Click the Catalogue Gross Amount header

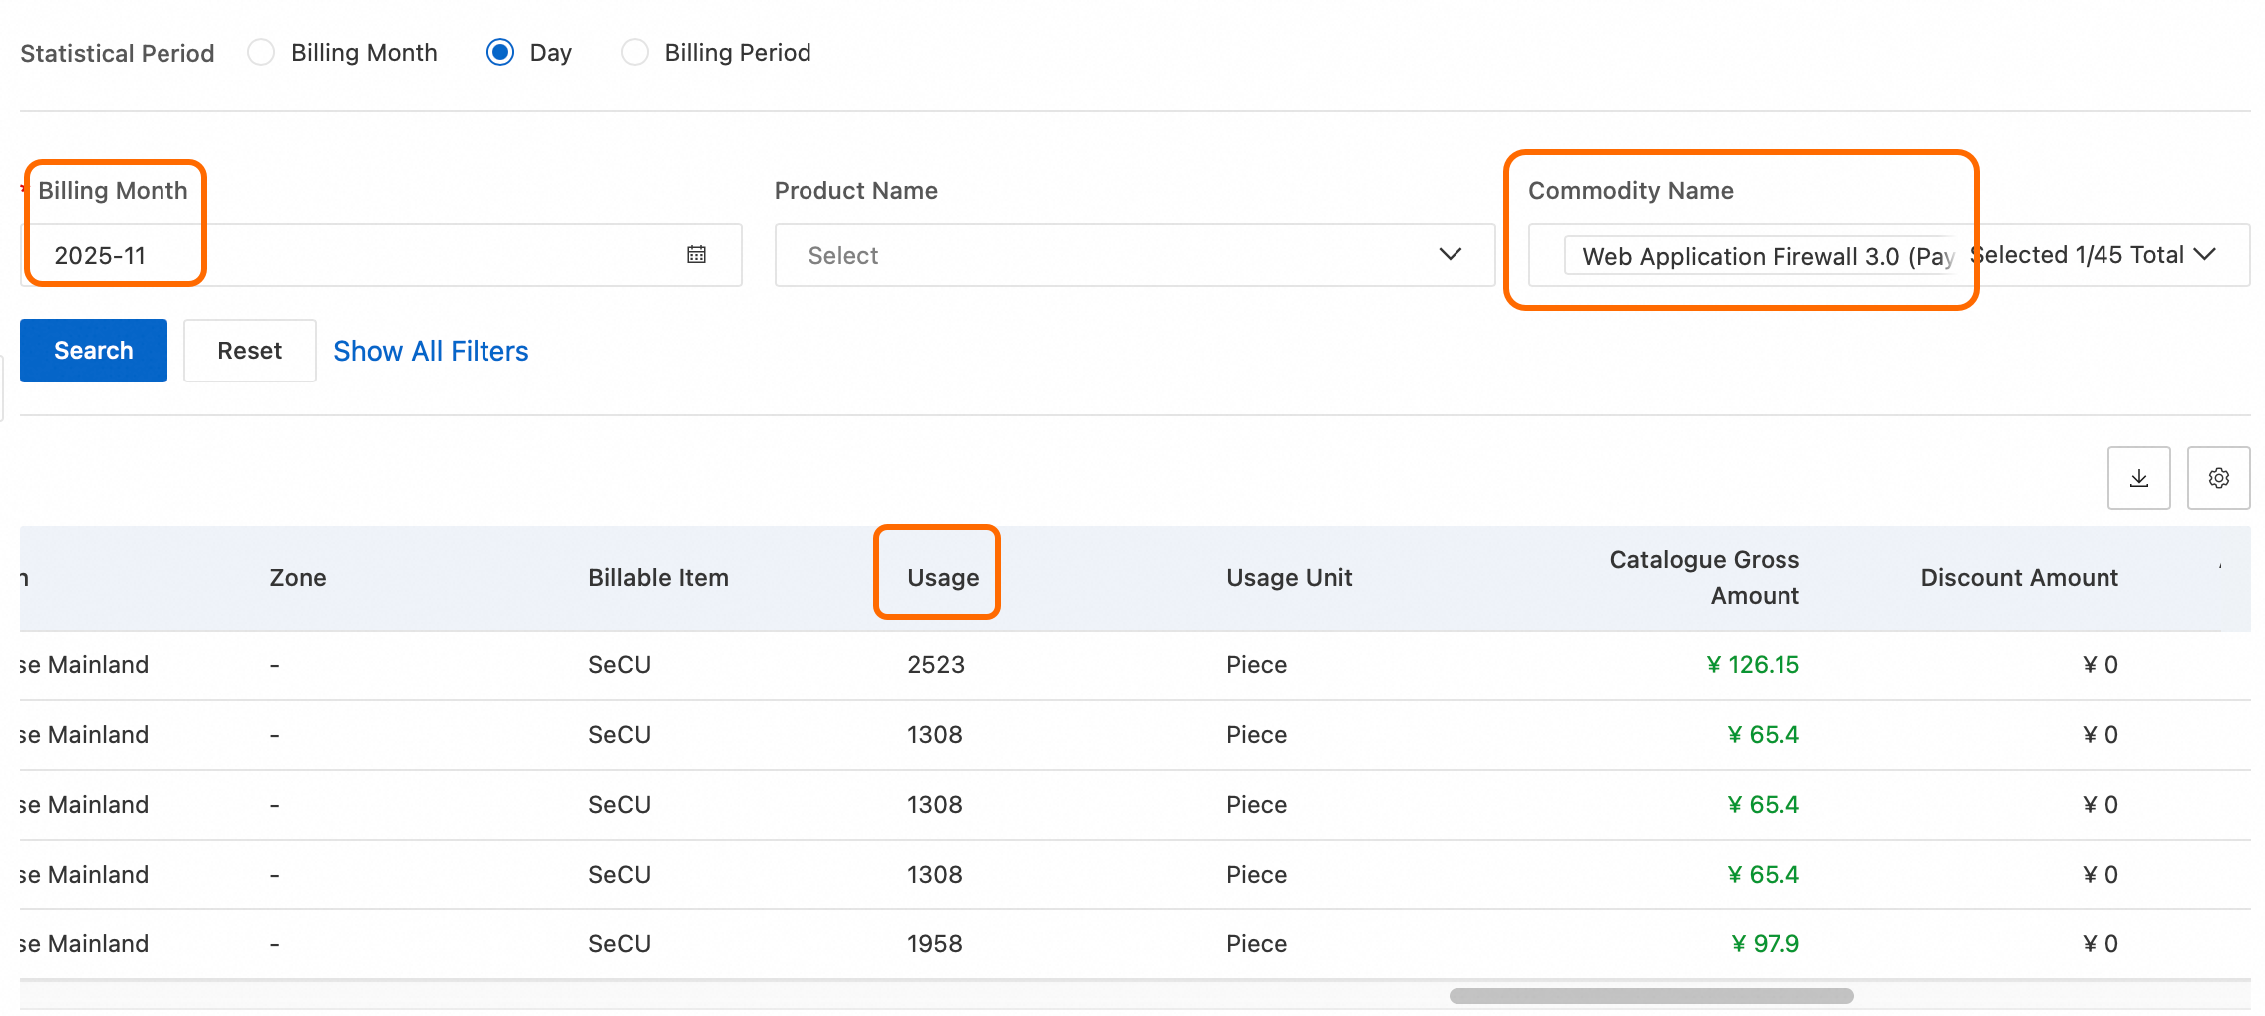pos(1704,578)
